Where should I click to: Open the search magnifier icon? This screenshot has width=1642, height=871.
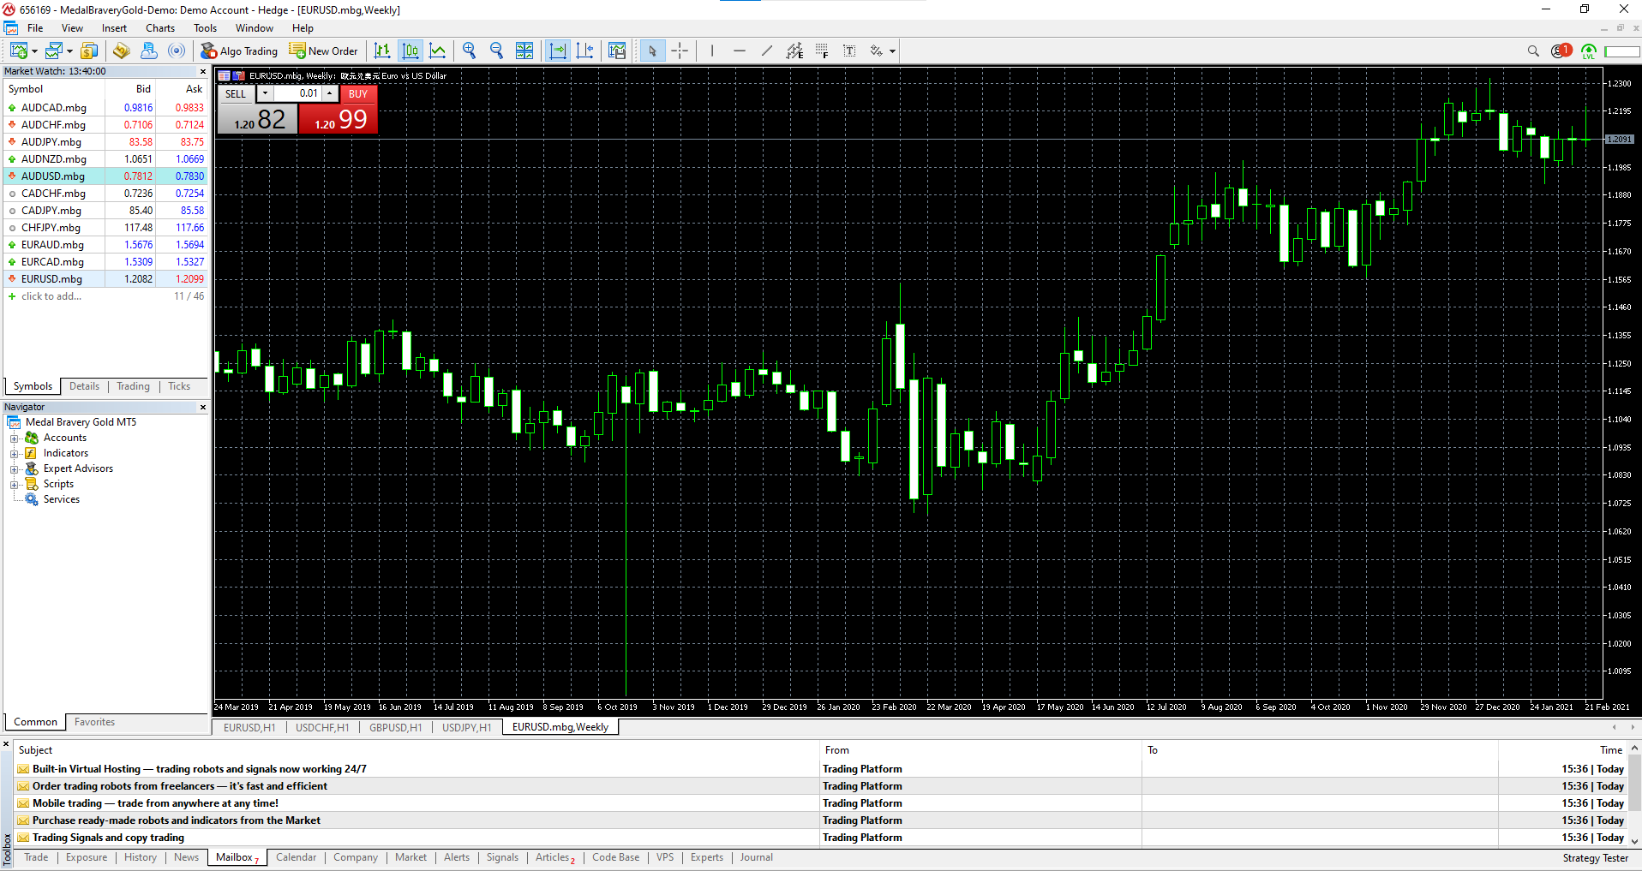pos(1533,51)
